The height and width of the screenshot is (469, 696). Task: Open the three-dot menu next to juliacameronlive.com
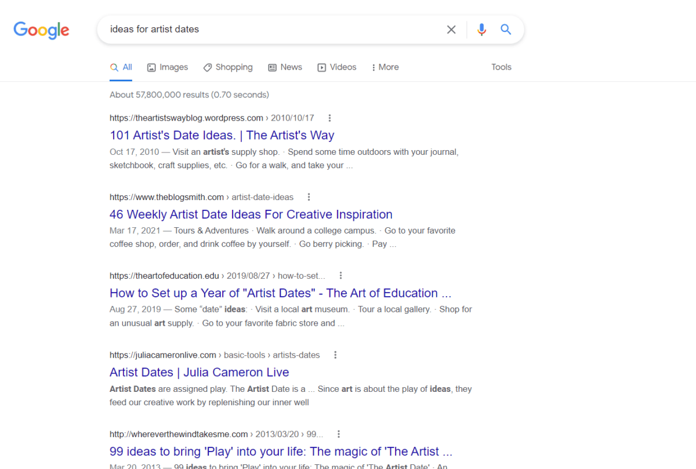pyautogui.click(x=335, y=354)
